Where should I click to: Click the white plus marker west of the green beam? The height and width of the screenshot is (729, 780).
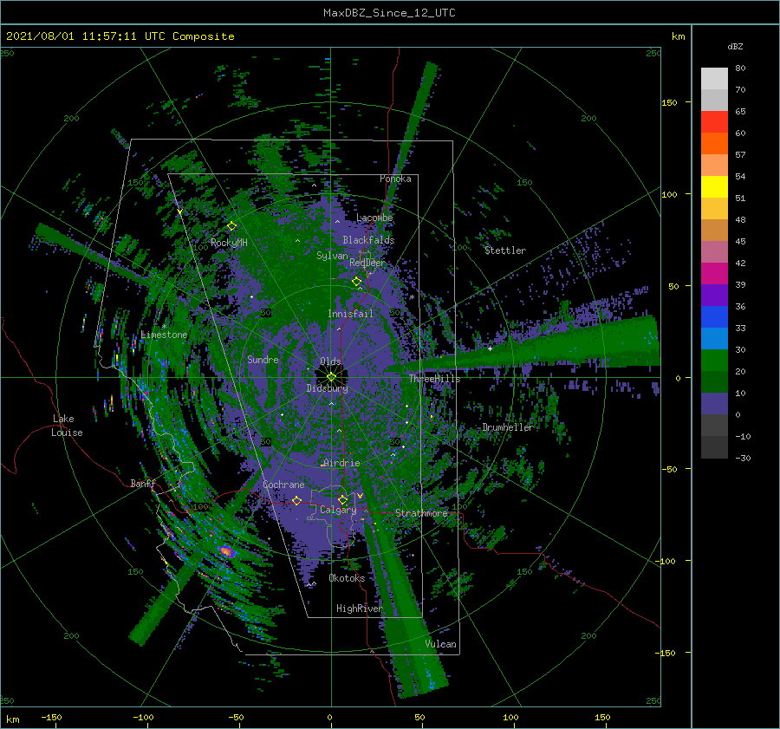tap(490, 348)
